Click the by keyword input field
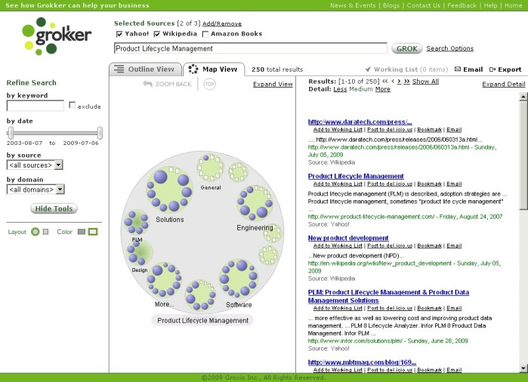528x382 pixels. [35, 106]
